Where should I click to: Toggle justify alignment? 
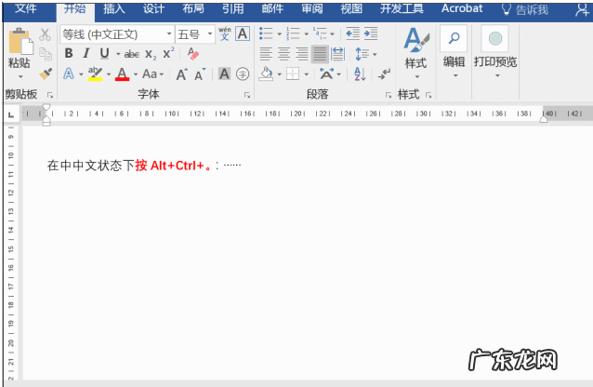[x=320, y=54]
